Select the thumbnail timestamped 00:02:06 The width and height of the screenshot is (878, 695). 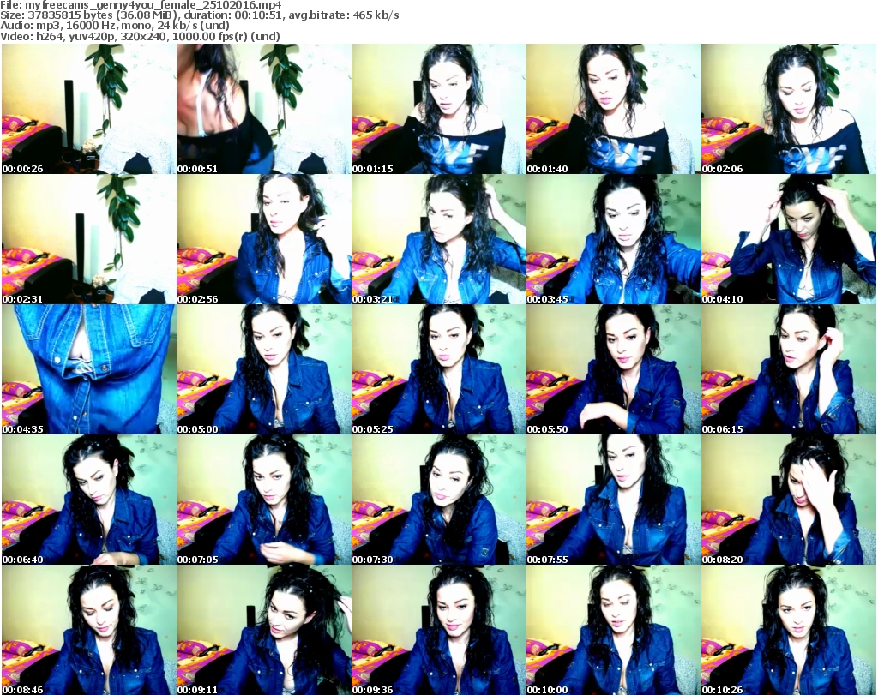click(x=789, y=109)
